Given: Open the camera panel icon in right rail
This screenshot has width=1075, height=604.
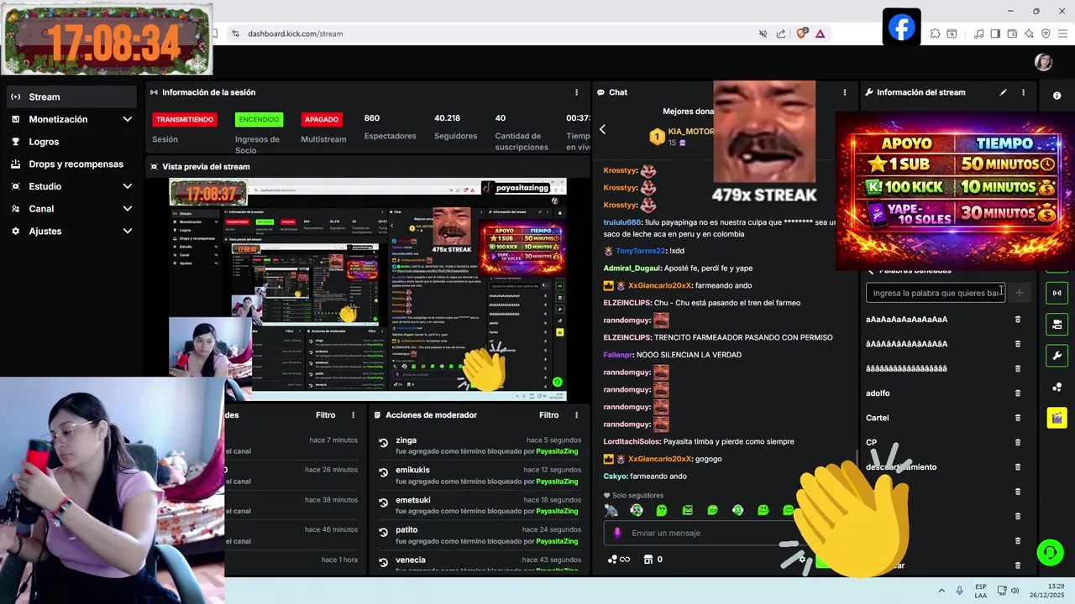Looking at the screenshot, I should click(x=1057, y=324).
